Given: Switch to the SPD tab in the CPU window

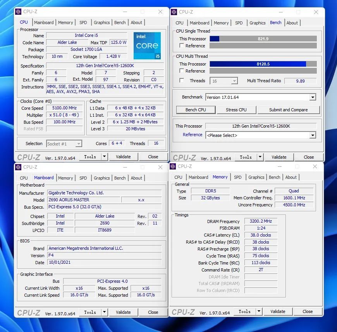Looking at the screenshot, I should 83,22.
